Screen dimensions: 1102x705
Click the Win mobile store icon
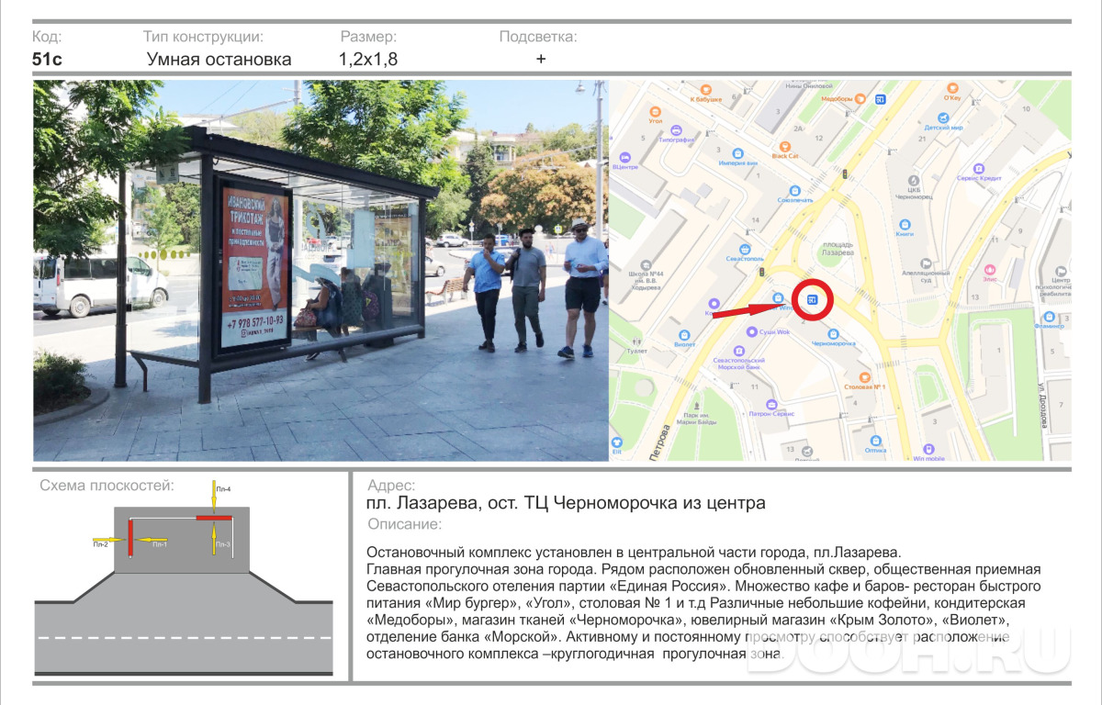click(928, 448)
